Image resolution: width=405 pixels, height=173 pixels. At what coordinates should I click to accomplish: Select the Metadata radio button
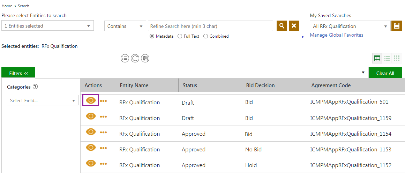point(152,36)
